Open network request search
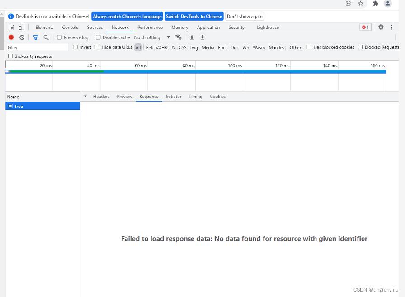Screen dimensions: 405x297 [x=46, y=37]
